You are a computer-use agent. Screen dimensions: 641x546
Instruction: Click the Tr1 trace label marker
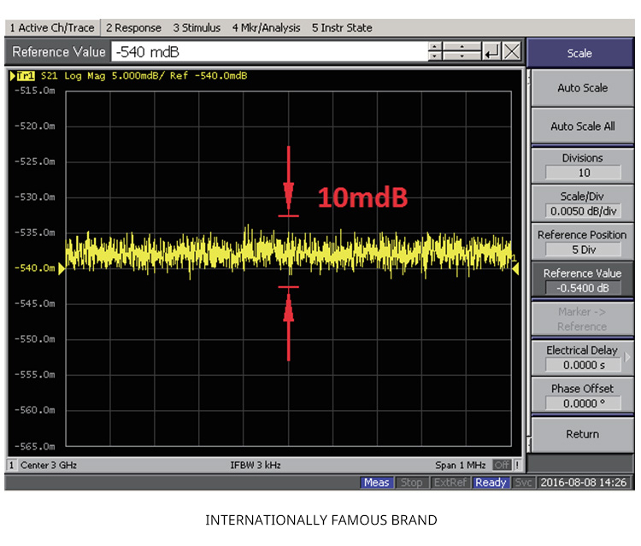(24, 76)
